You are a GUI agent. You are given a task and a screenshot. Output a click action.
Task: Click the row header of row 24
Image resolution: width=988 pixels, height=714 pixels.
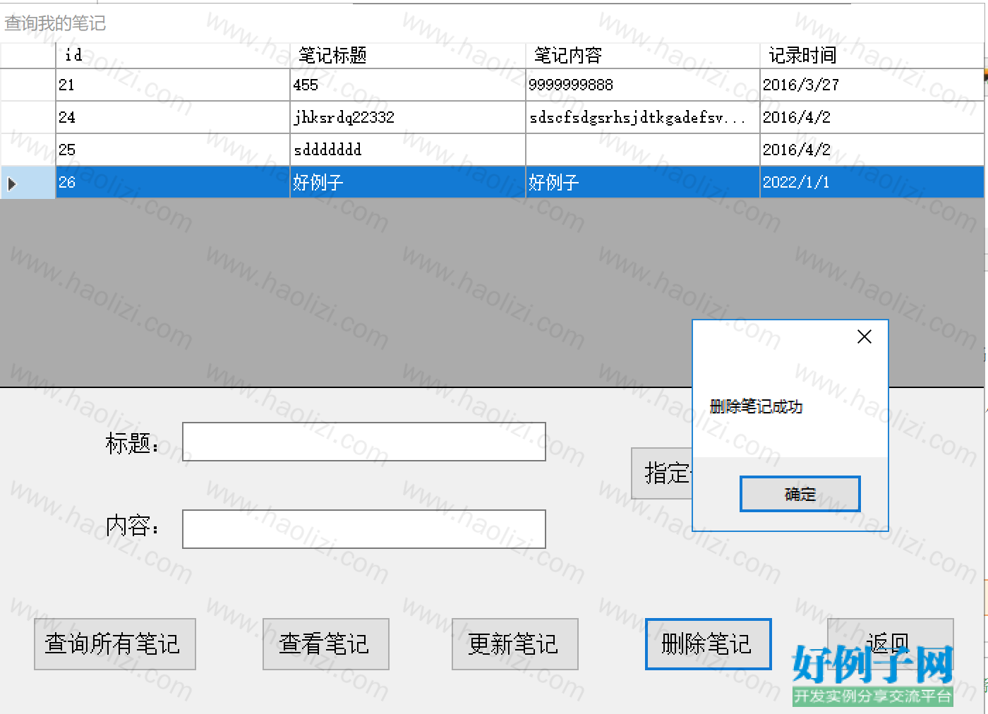pyautogui.click(x=28, y=117)
